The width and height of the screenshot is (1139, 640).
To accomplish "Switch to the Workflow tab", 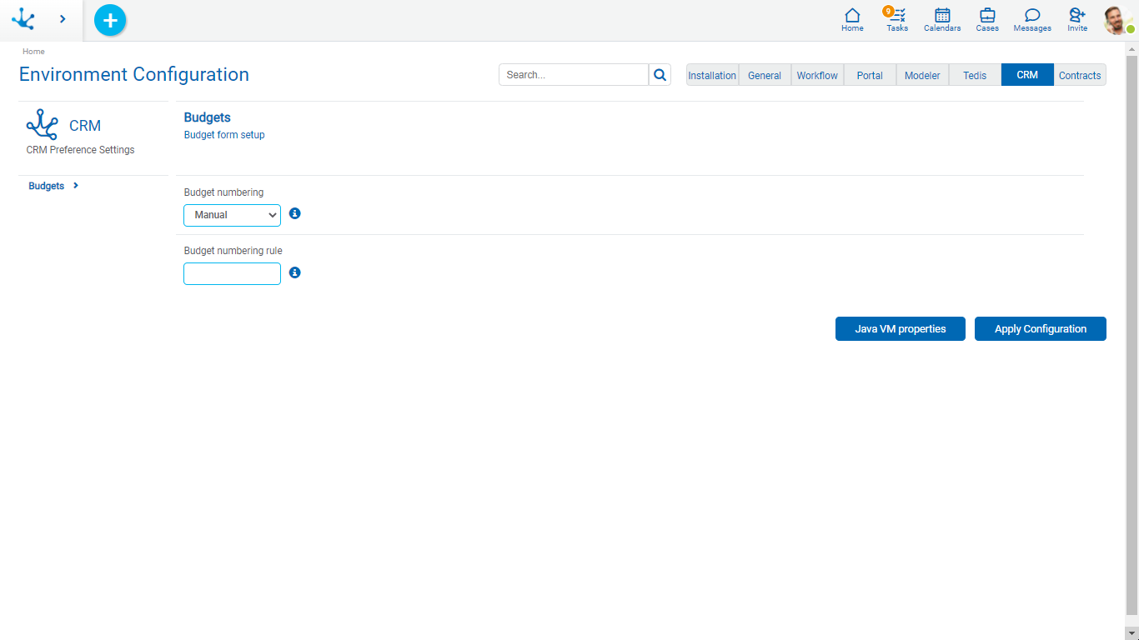I will pos(817,75).
